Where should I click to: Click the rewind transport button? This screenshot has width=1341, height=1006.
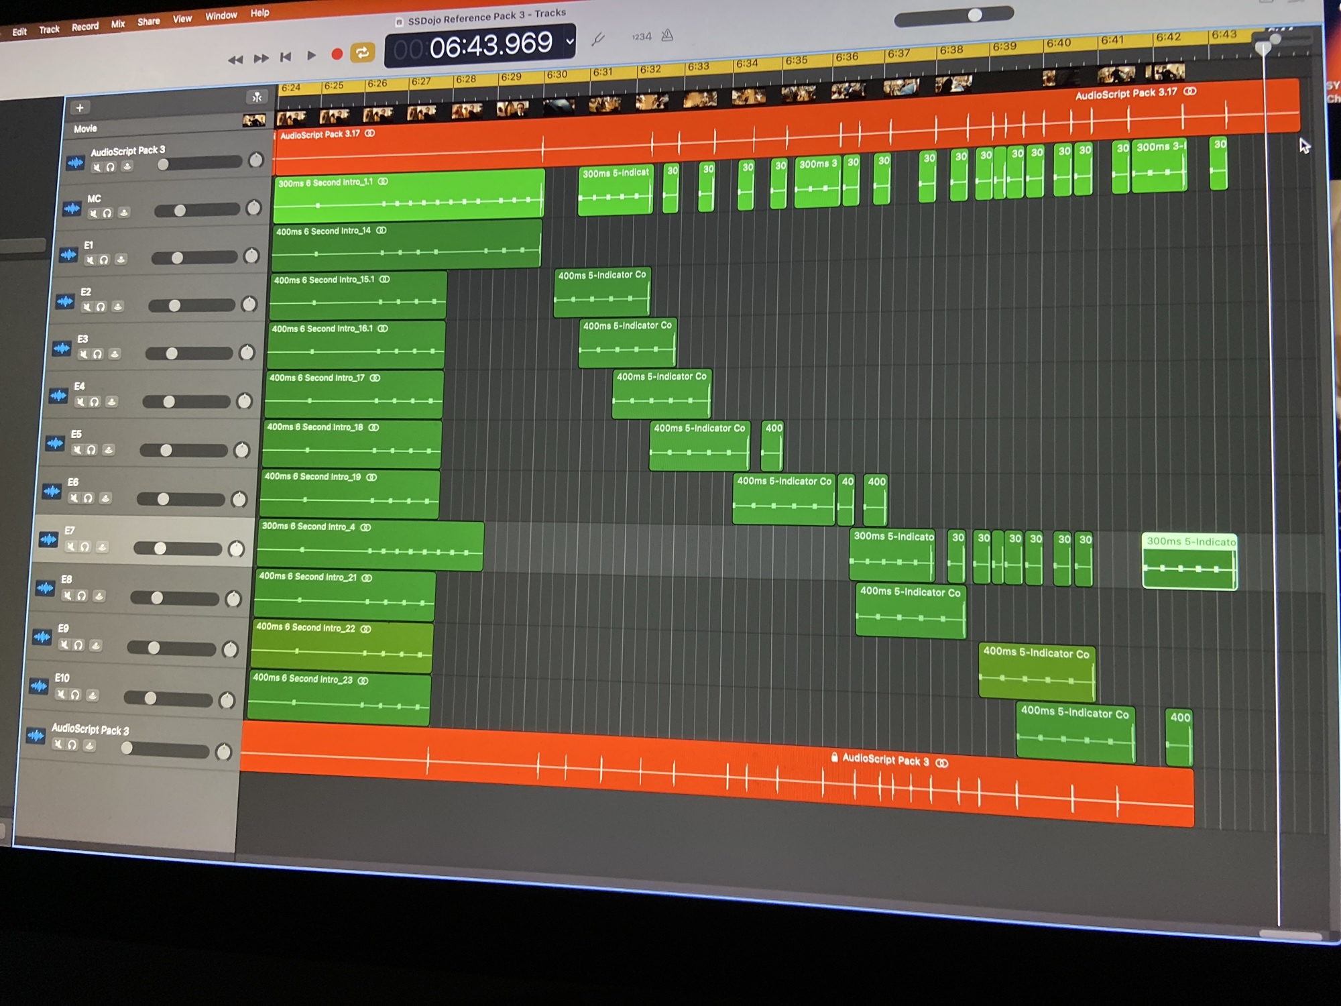tap(235, 60)
